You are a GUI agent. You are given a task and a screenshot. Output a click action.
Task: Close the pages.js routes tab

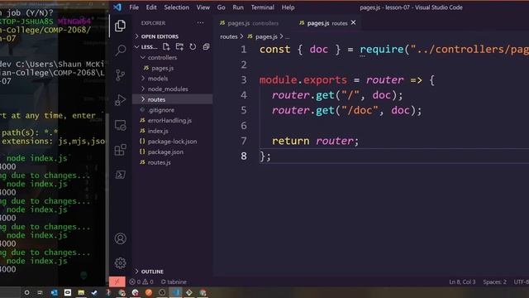pyautogui.click(x=353, y=22)
